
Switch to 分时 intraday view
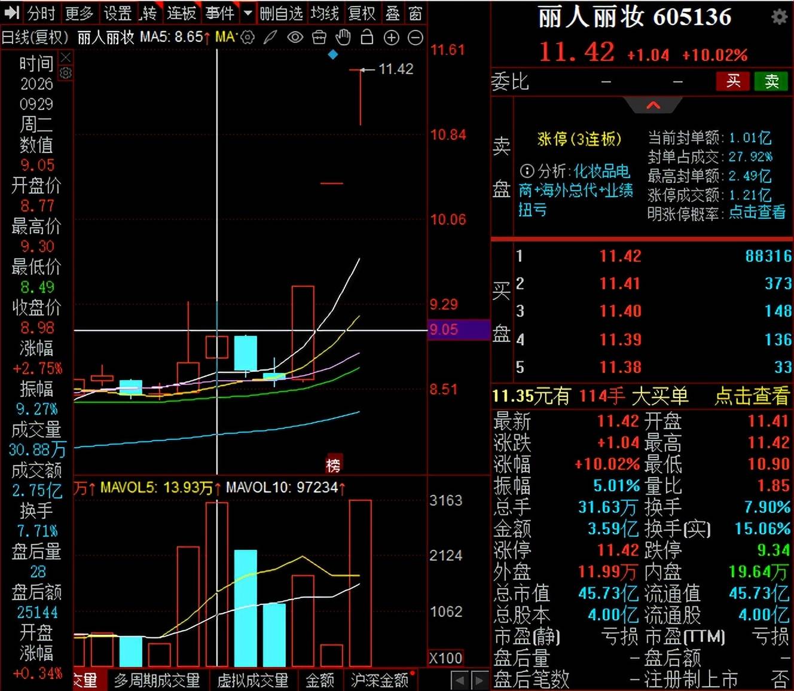click(41, 13)
